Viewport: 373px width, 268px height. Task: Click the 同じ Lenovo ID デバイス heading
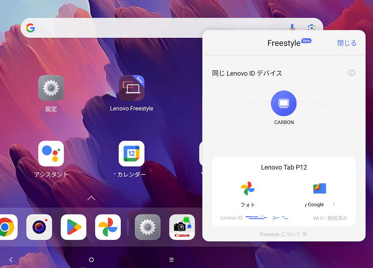coord(247,73)
